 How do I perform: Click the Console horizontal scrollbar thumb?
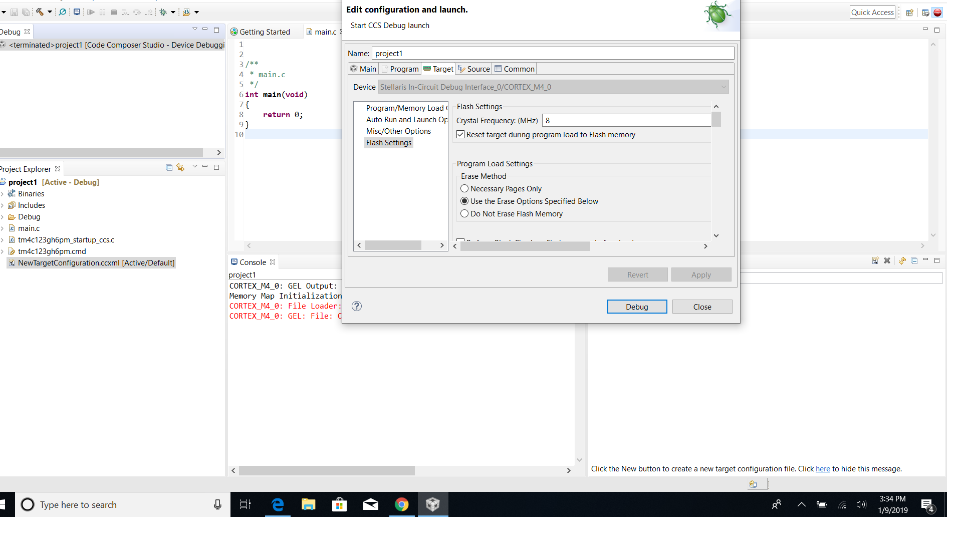click(327, 470)
